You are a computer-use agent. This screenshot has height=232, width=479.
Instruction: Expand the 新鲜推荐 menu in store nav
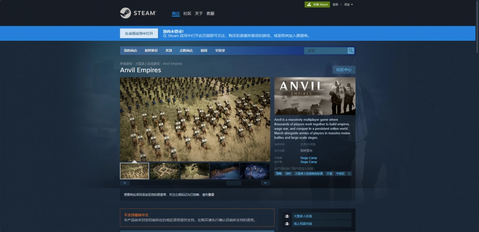click(x=151, y=50)
